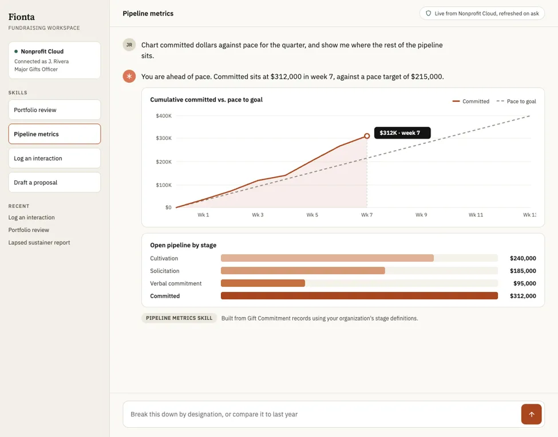Click the Committed legend entry
This screenshot has height=437, width=558.
(x=471, y=101)
